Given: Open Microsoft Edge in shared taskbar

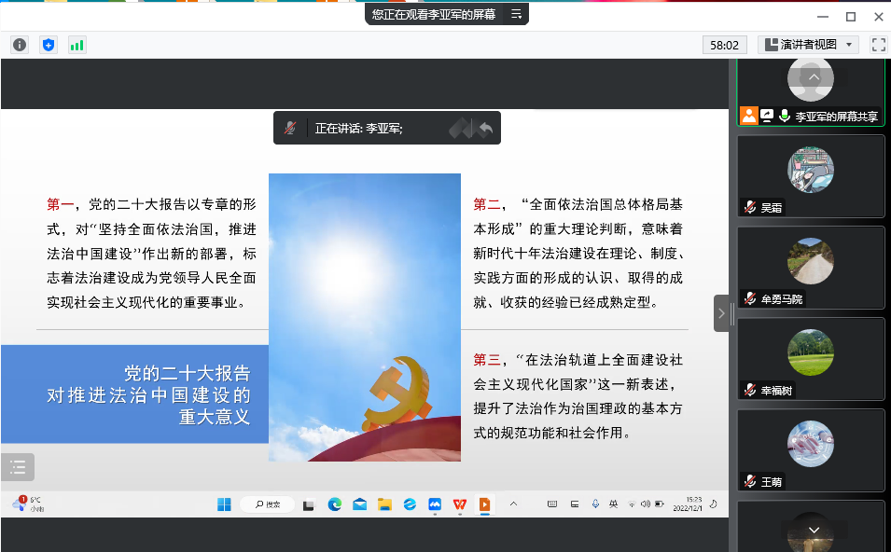Looking at the screenshot, I should [x=334, y=504].
